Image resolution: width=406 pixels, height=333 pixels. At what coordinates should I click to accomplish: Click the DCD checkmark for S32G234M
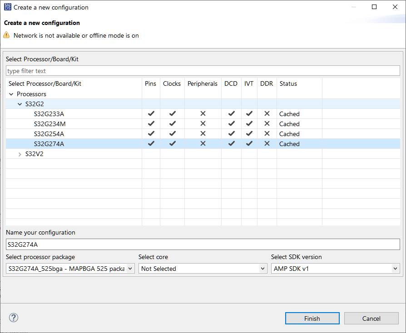[231, 124]
